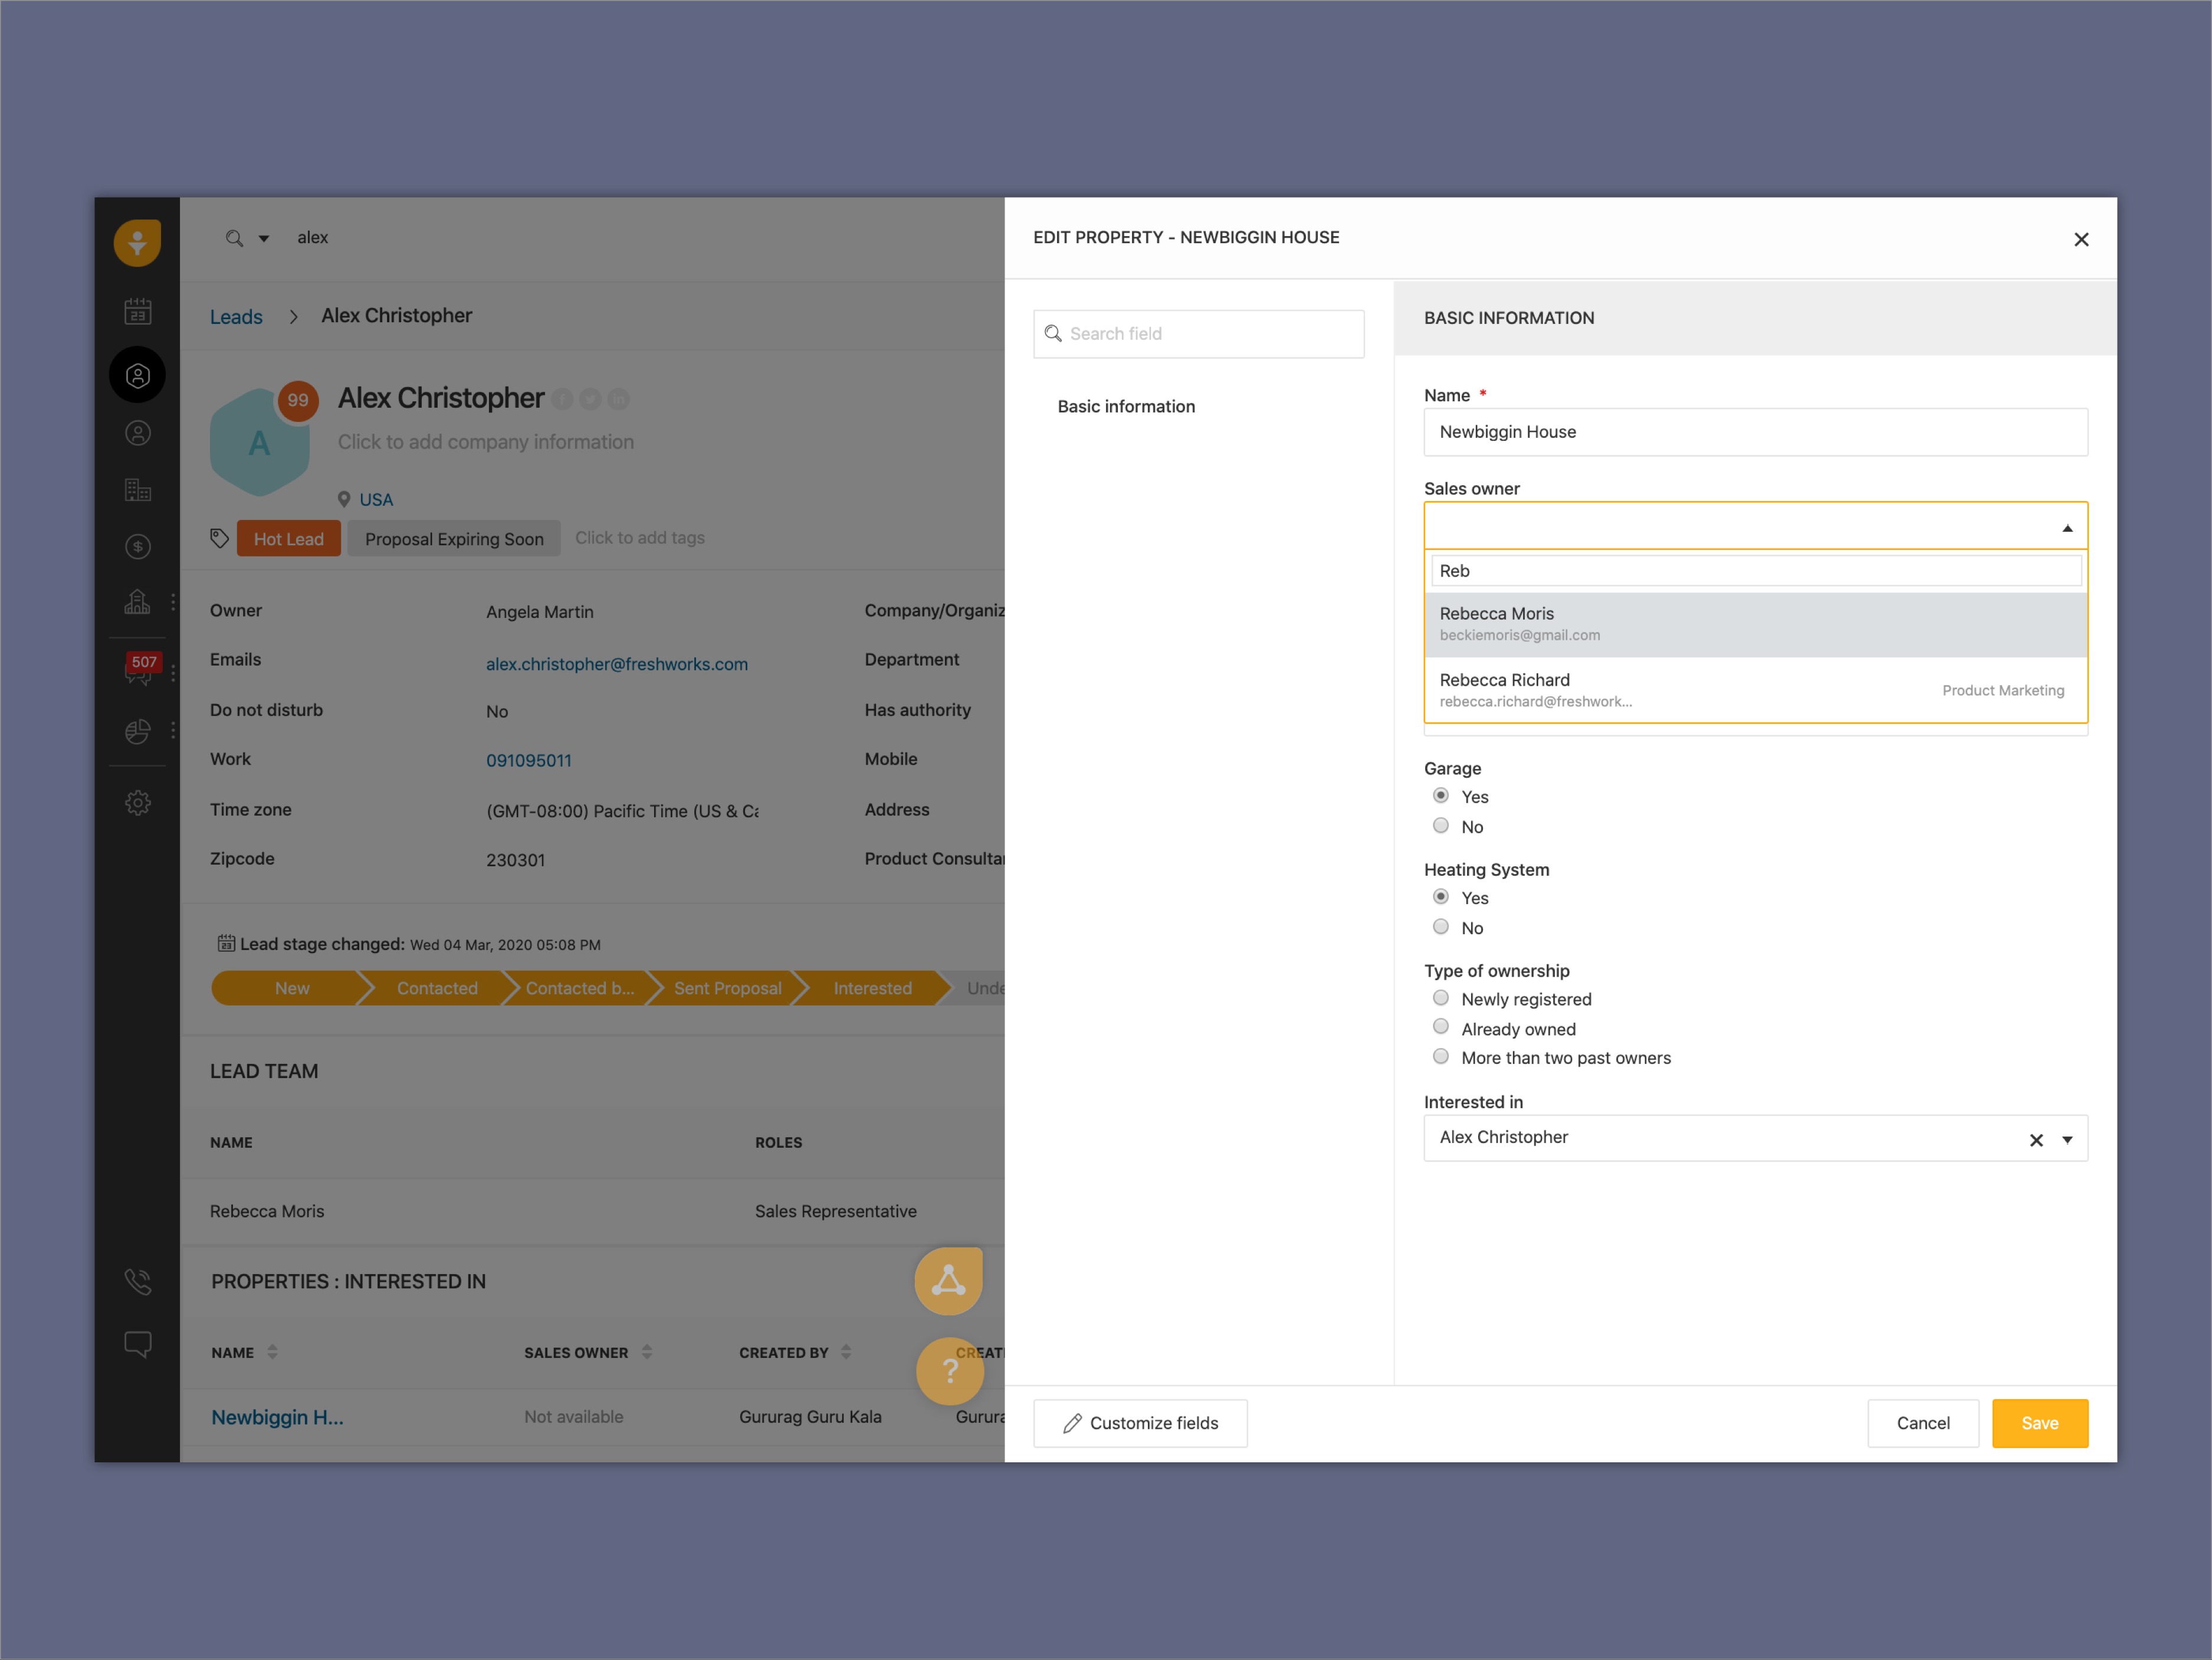Viewport: 2212px width, 1660px height.
Task: Click the reports pie chart sidebar icon
Action: pos(138,731)
